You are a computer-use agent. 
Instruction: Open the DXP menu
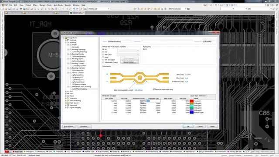(5, 5)
